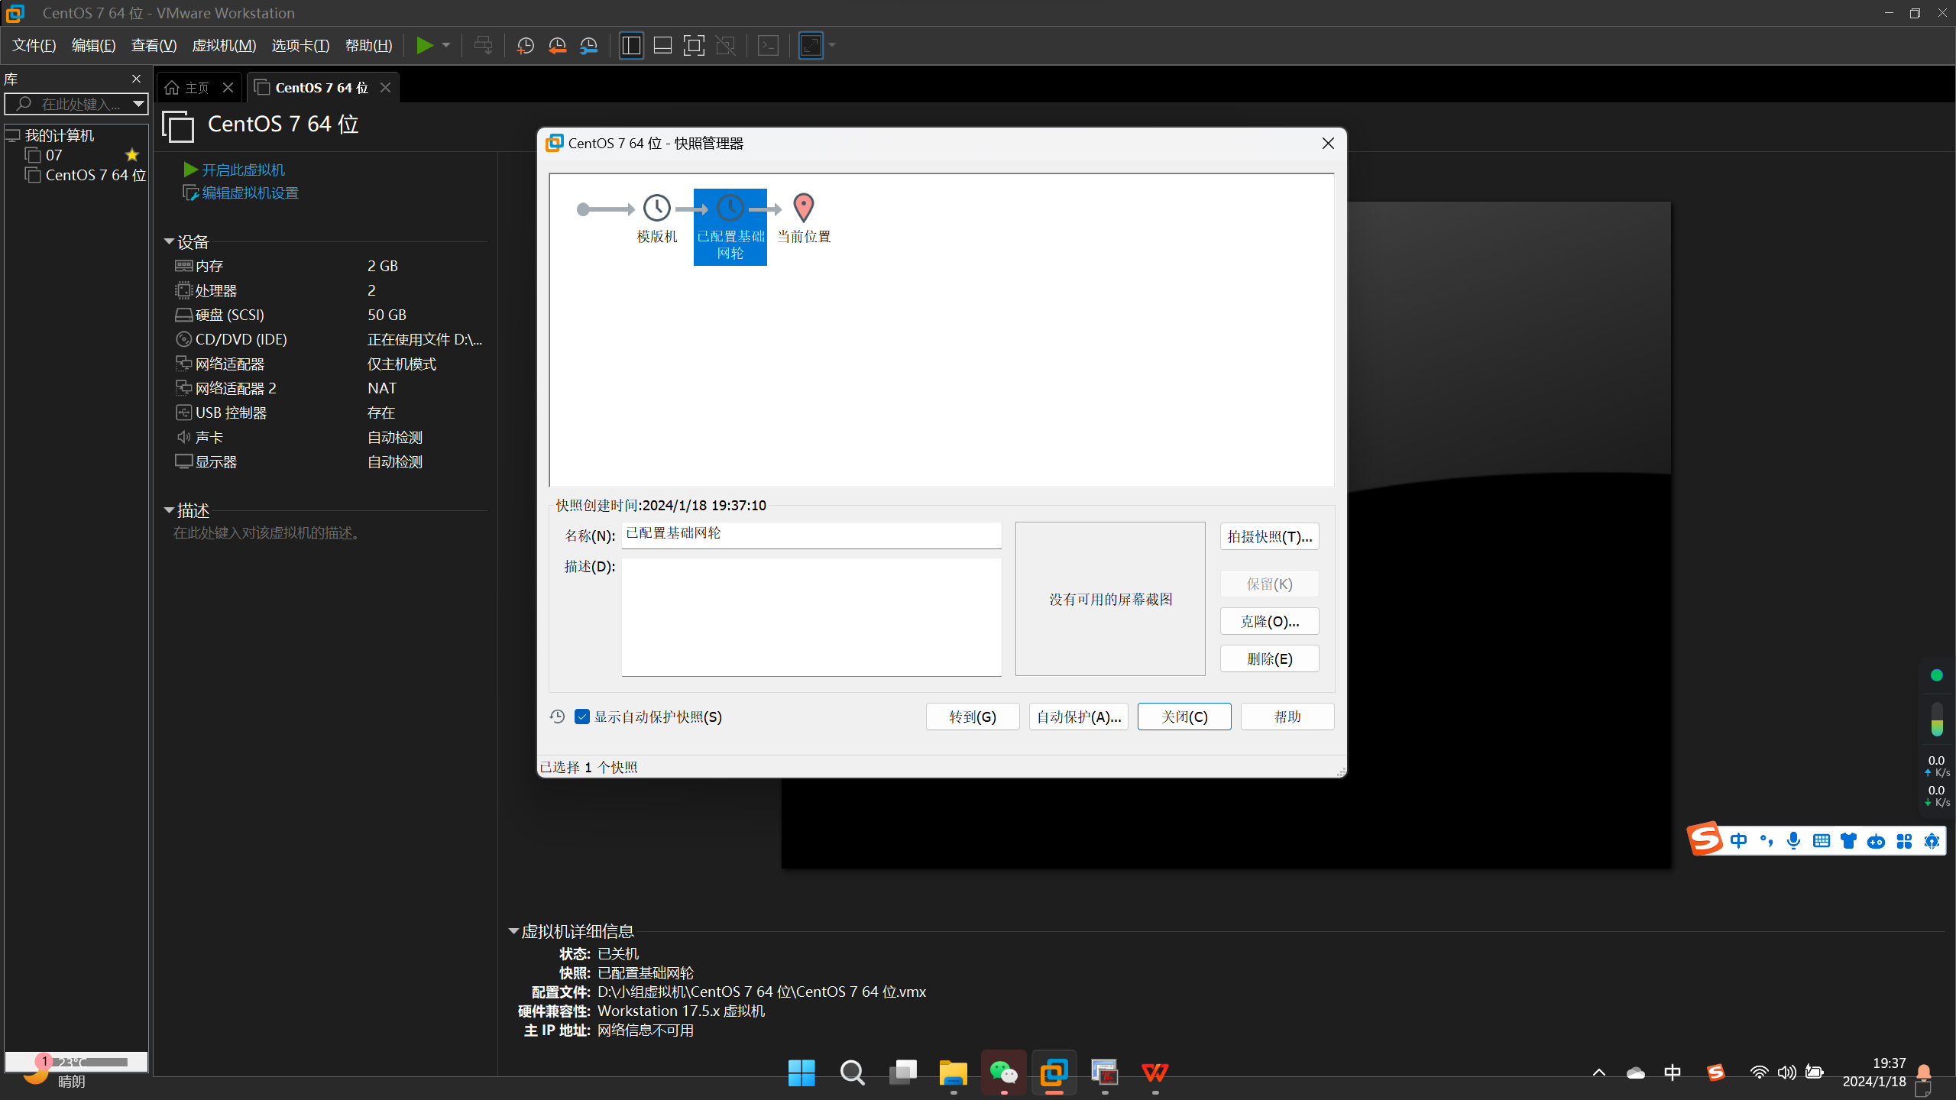This screenshot has height=1100, width=1956.
Task: Open the power options dropdown arrow
Action: click(446, 46)
